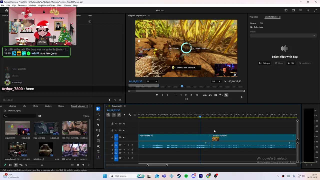The width and height of the screenshot is (320, 180).
Task: Select the Slip tool
Action: [x=98, y=130]
